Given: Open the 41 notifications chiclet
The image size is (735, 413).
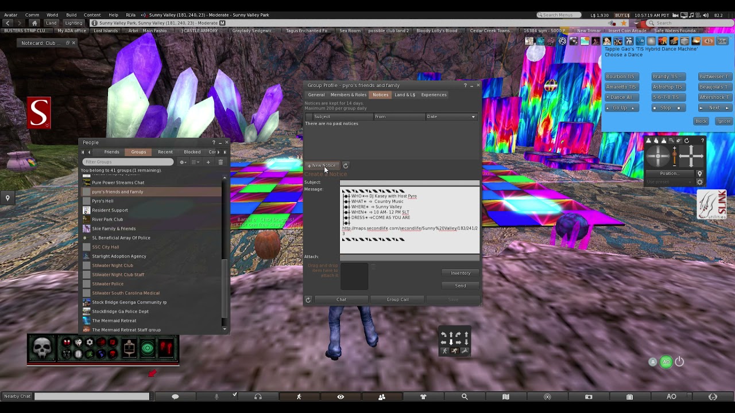Looking at the screenshot, I should coord(708,41).
